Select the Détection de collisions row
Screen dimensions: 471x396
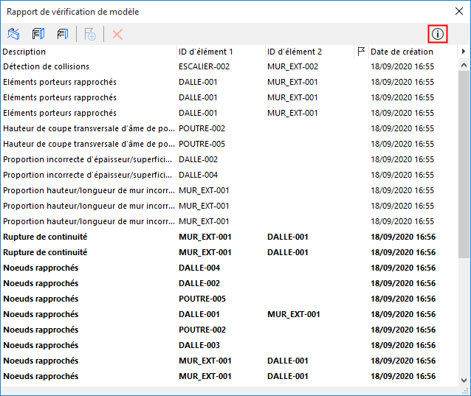tap(230, 66)
